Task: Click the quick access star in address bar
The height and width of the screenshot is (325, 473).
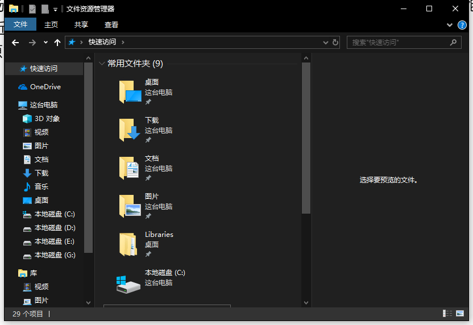Action: 72,42
